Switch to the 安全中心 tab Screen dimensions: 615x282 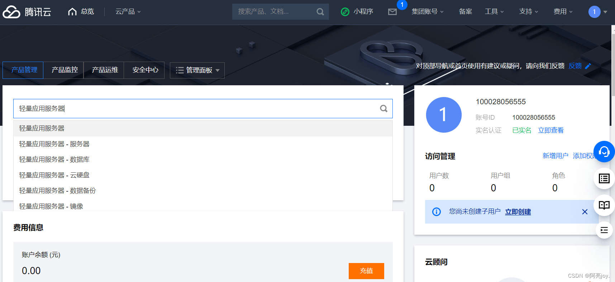pyautogui.click(x=145, y=70)
